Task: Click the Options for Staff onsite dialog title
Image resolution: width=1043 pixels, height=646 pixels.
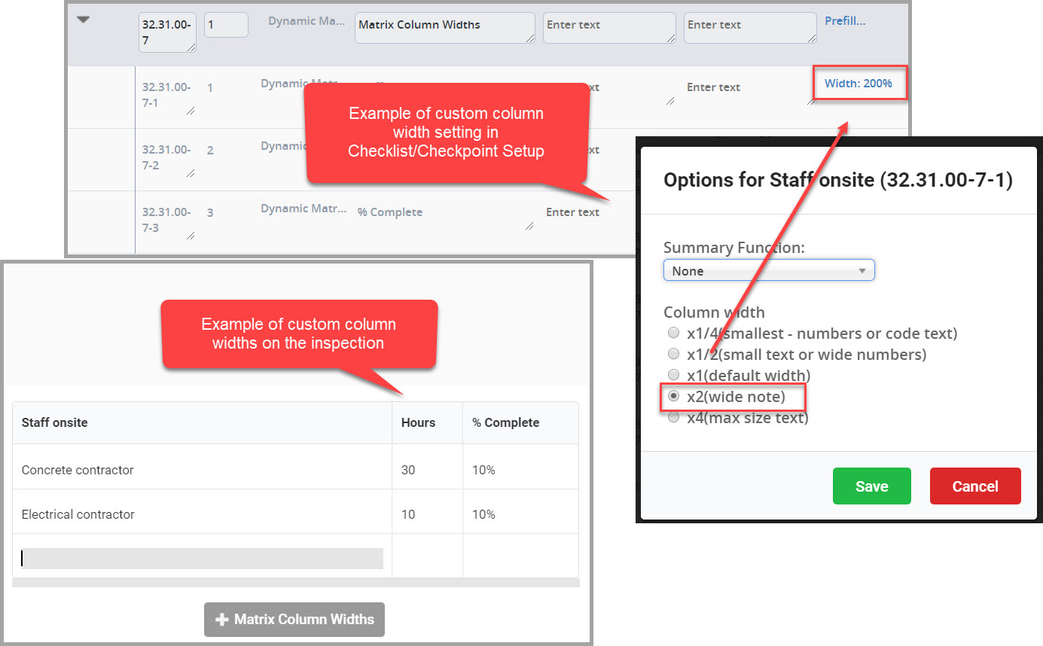Action: [x=837, y=180]
